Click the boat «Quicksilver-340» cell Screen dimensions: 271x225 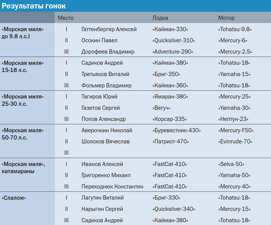coord(174,209)
